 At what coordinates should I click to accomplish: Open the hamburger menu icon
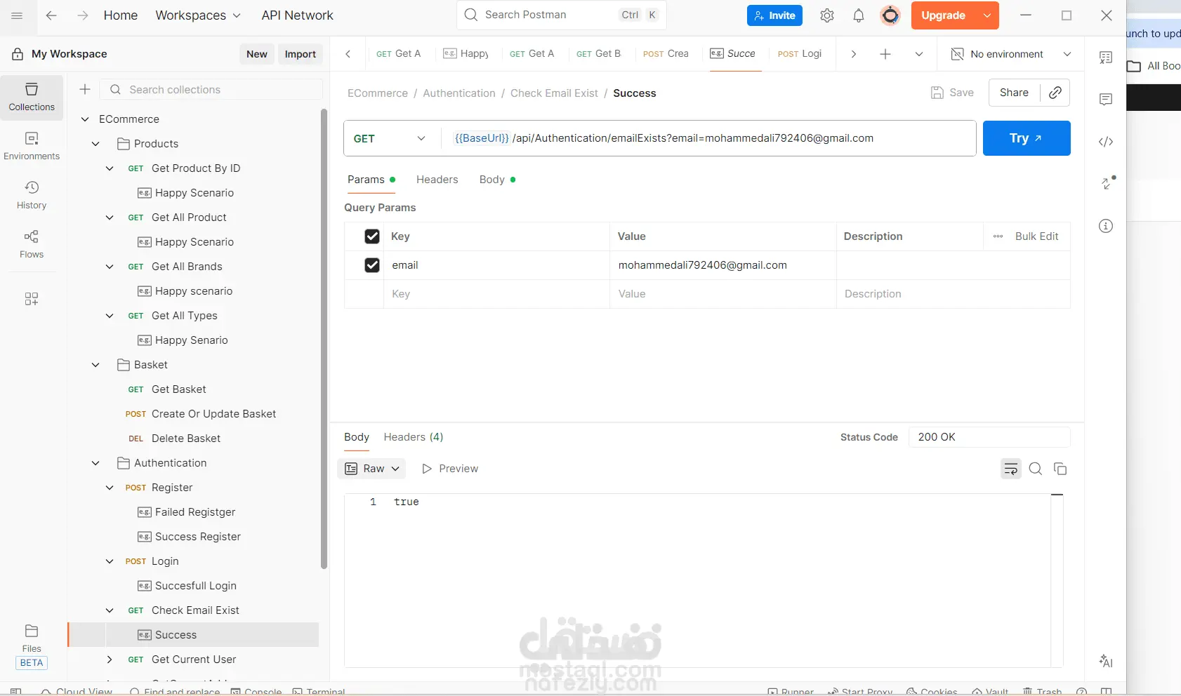pyautogui.click(x=18, y=15)
